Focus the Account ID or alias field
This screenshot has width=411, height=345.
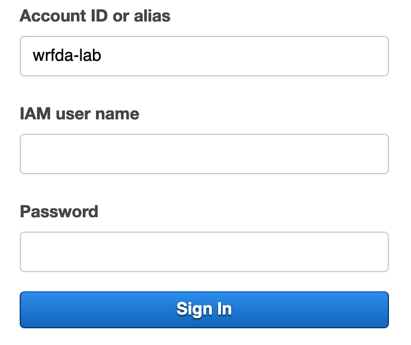pos(204,56)
